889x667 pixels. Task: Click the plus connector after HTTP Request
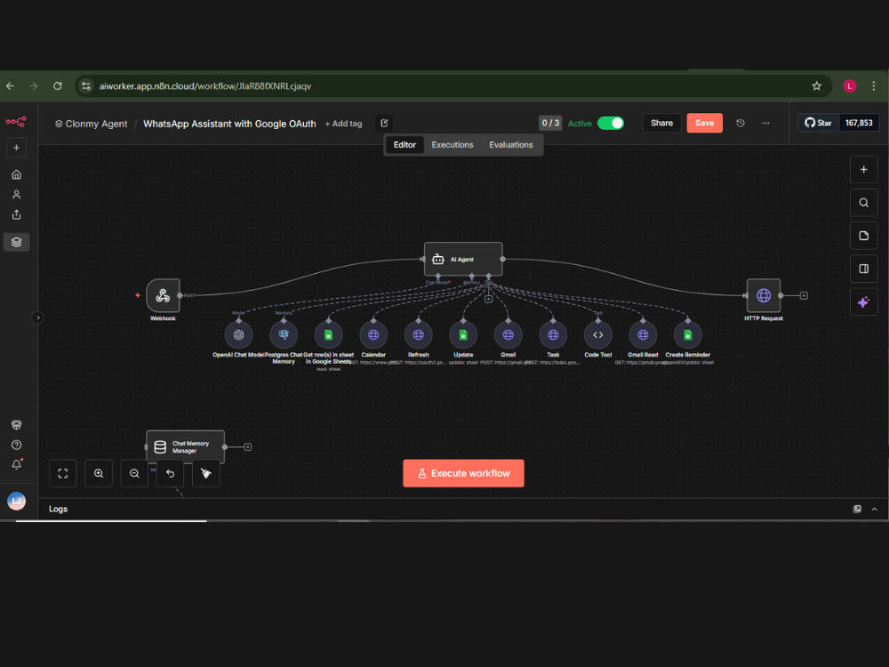[x=804, y=295]
